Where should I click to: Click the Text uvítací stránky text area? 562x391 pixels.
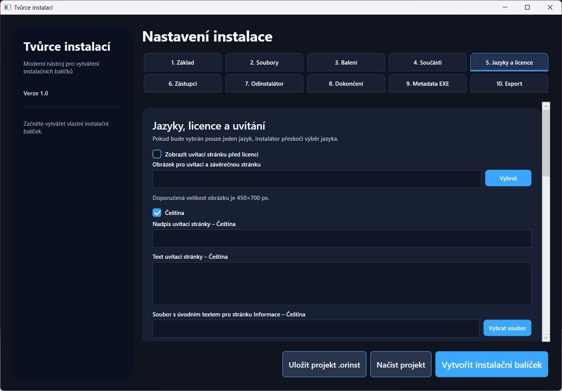click(x=342, y=284)
